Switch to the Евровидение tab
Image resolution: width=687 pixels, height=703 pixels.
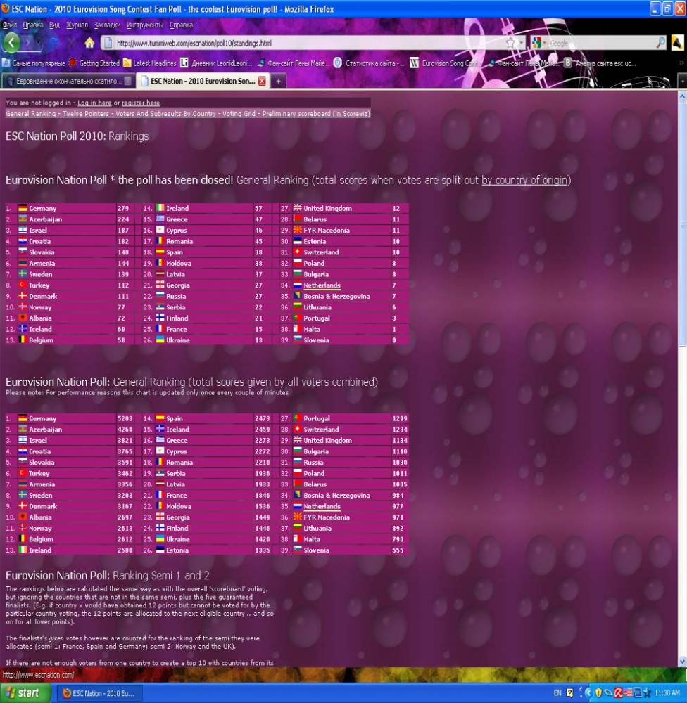pos(67,81)
